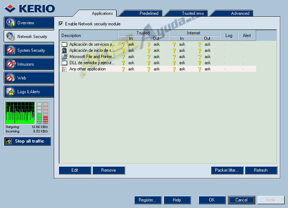Viewport: 288px width, 208px height.
Task: Click the Register button
Action: (148, 200)
